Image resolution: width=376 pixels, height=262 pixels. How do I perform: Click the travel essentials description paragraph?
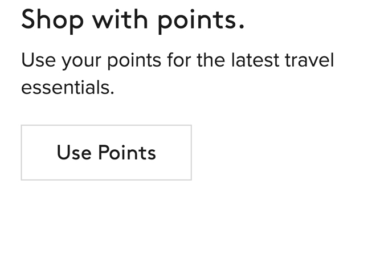click(177, 73)
